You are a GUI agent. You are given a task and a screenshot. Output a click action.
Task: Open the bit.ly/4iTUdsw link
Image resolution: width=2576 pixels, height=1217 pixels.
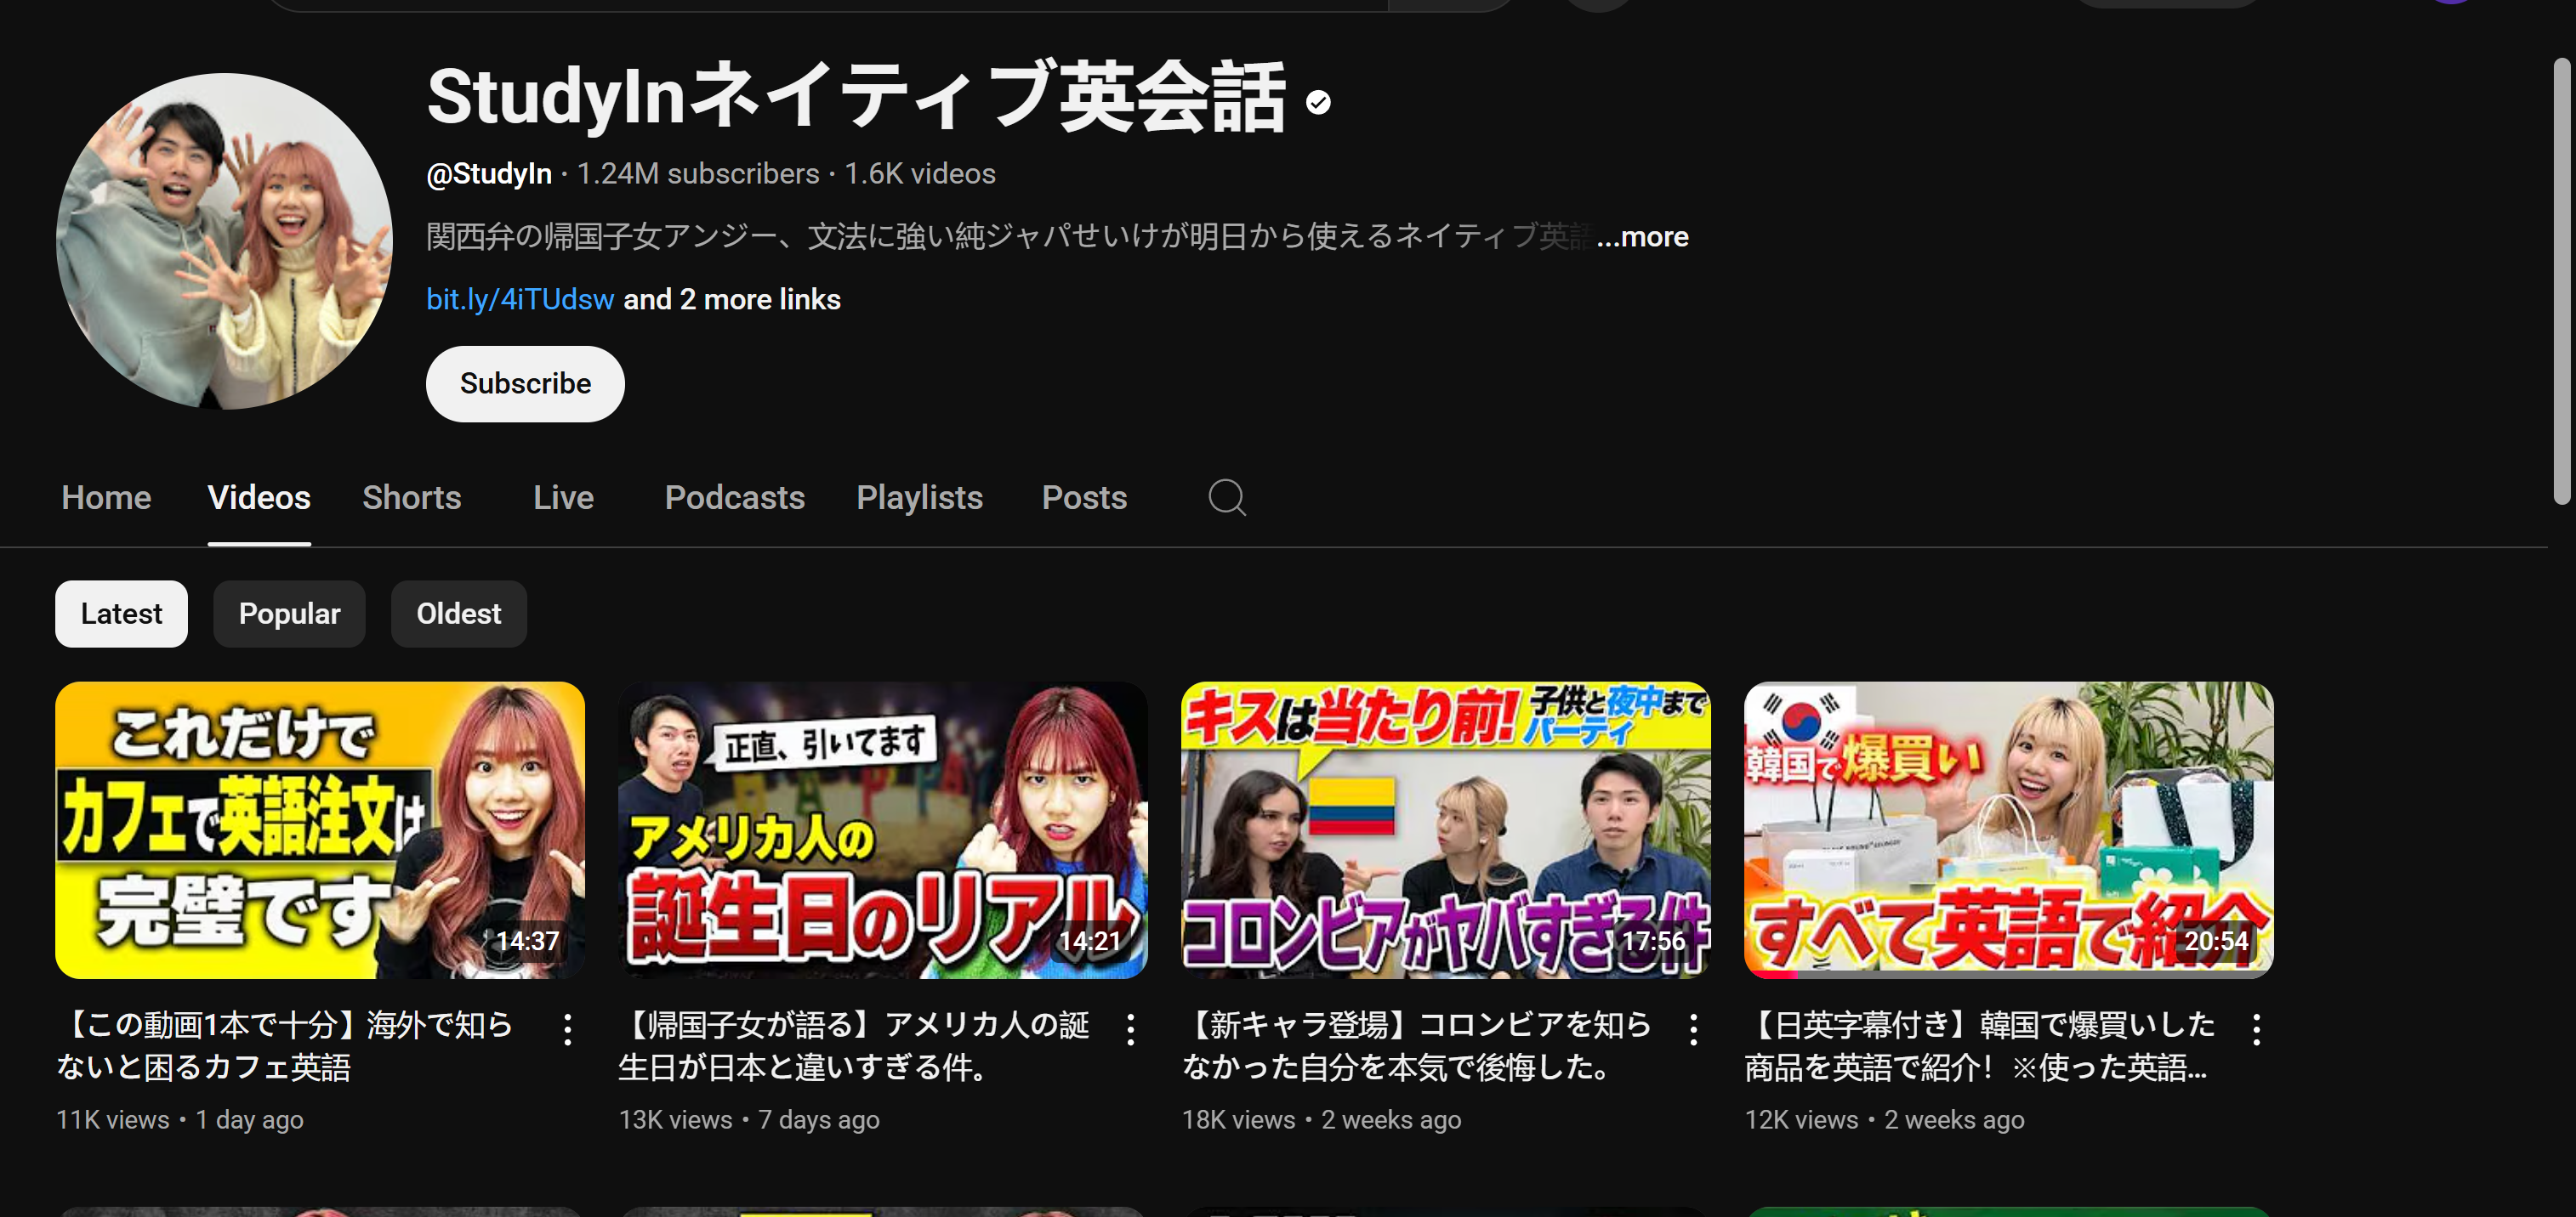point(520,300)
